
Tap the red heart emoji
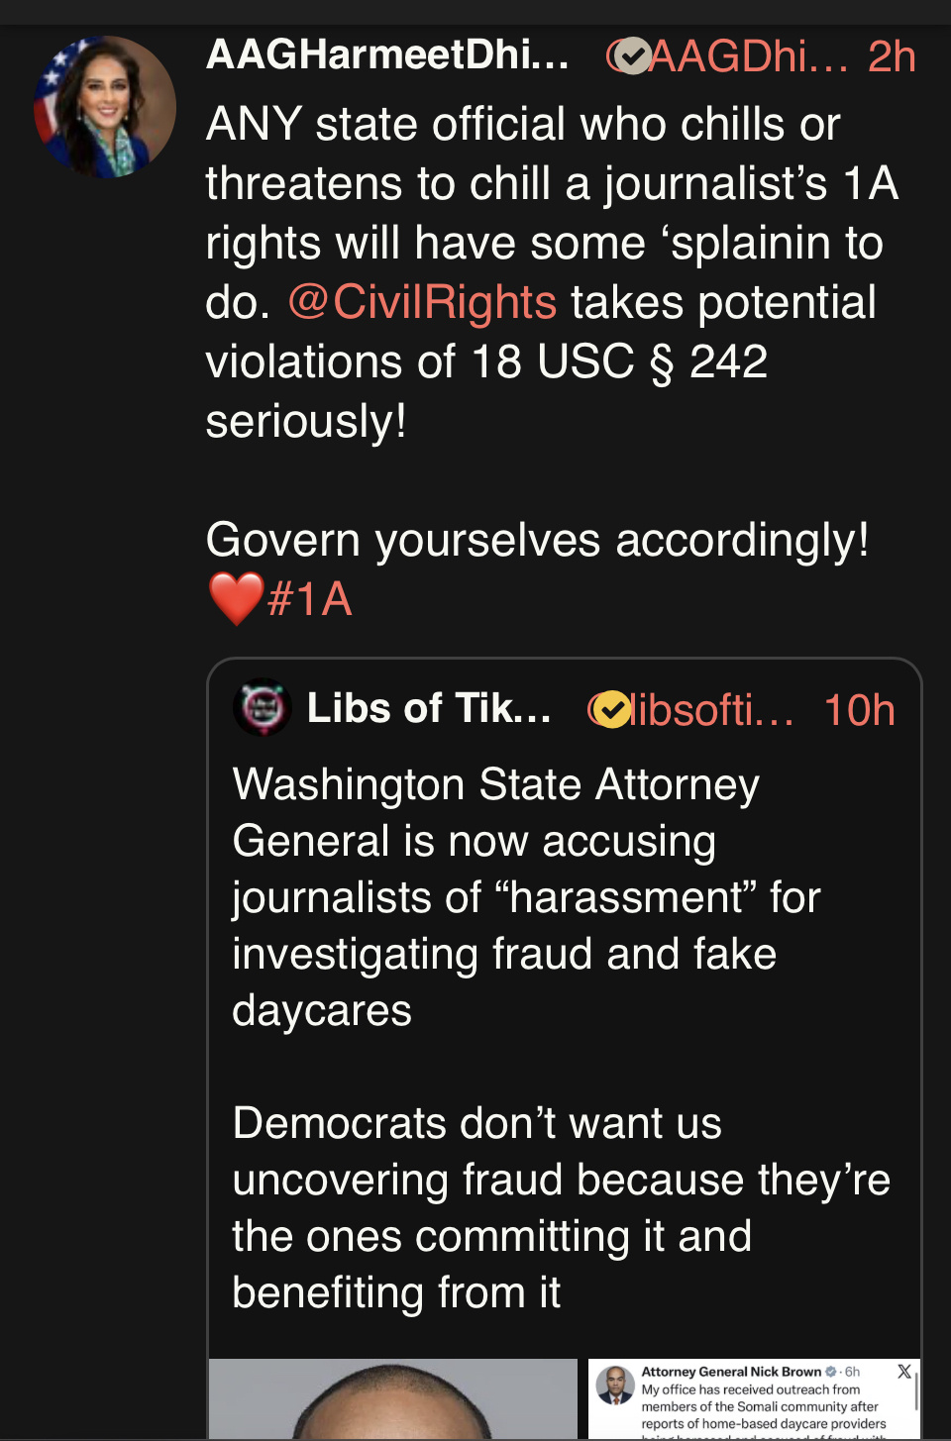(x=236, y=599)
